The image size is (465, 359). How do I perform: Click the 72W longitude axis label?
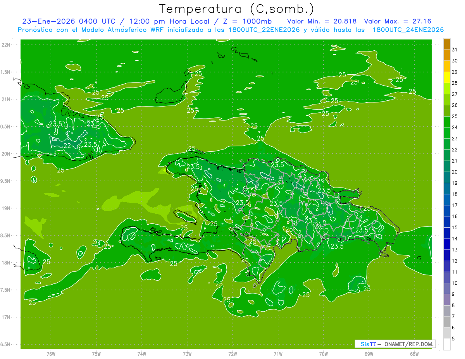(232, 354)
